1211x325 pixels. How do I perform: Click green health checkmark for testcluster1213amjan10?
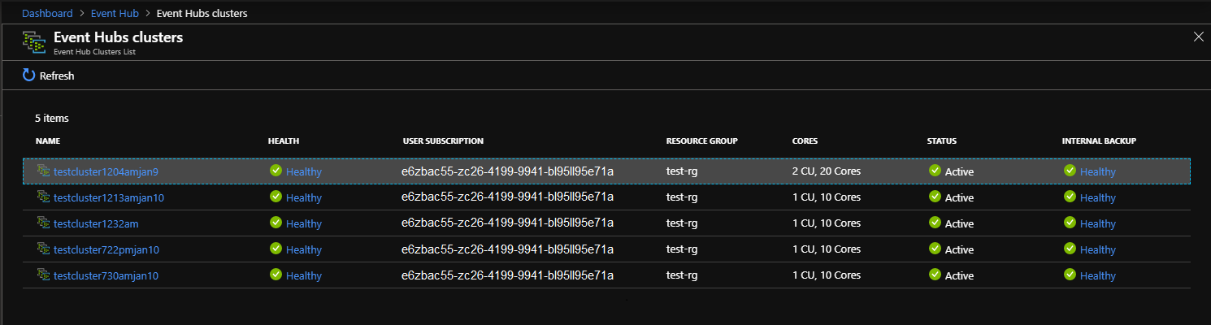(x=276, y=197)
